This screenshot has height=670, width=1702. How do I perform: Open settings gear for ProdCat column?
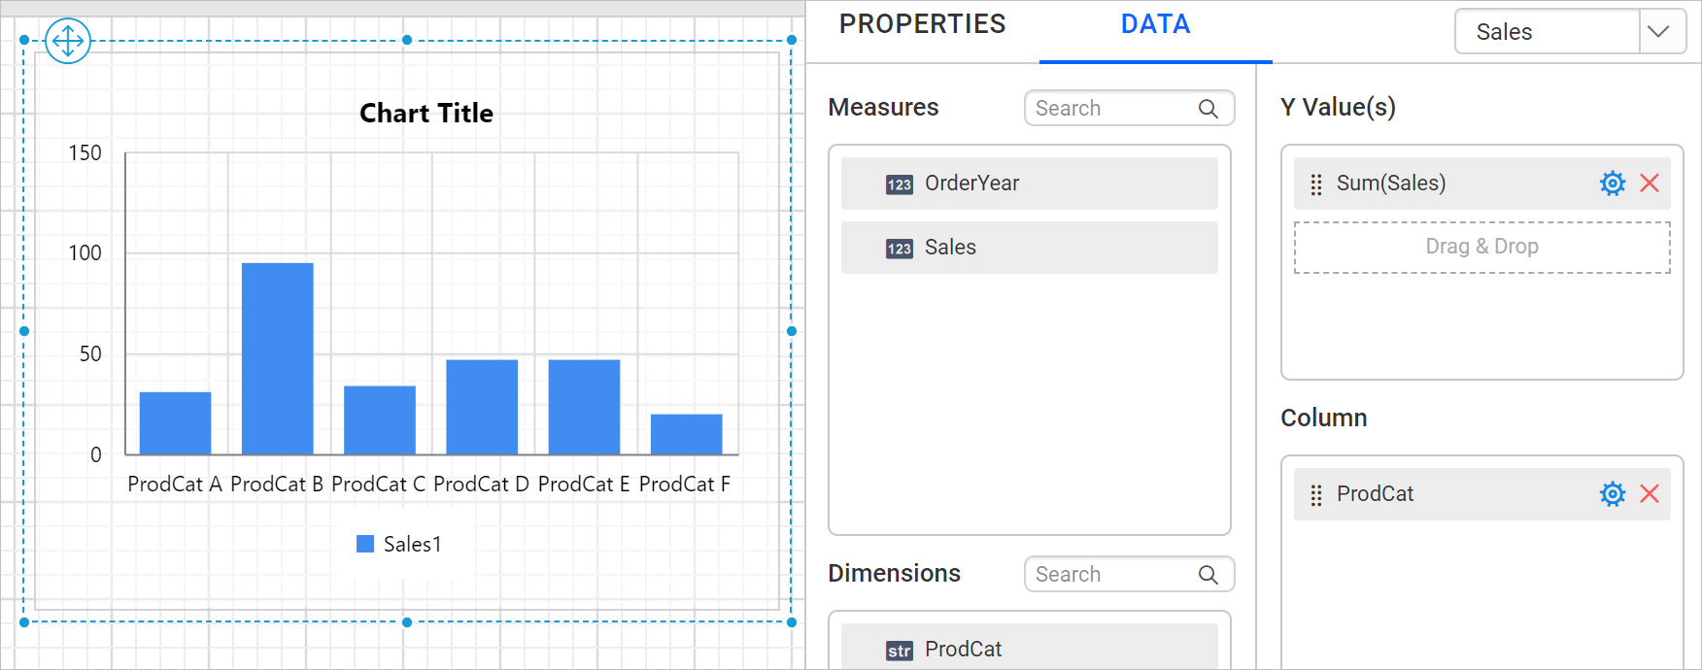pos(1613,494)
